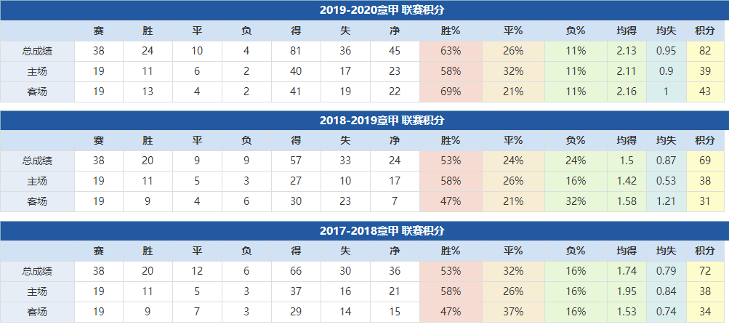Viewport: 729px width, 327px height.
Task: Click 胜% column header in 2018-2019 table
Action: tap(451, 141)
